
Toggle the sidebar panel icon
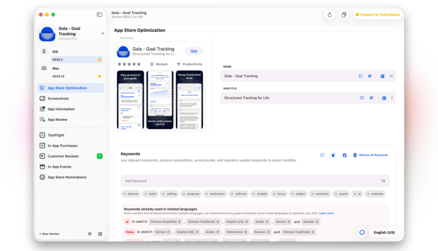click(99, 14)
